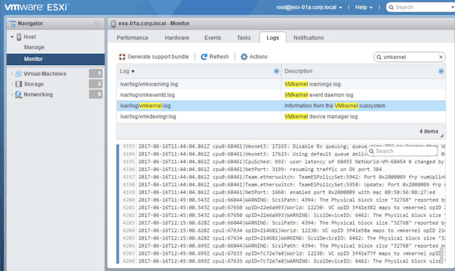Select the /var/log/vmkdevmgr.log row
The image size is (455, 271).
pos(281,116)
